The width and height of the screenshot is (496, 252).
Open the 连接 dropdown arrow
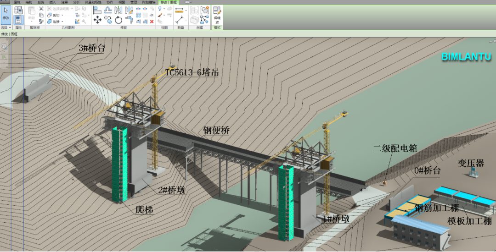(62, 22)
